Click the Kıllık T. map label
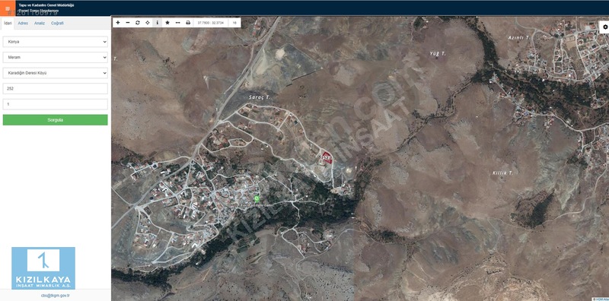The image size is (609, 301). [x=502, y=173]
